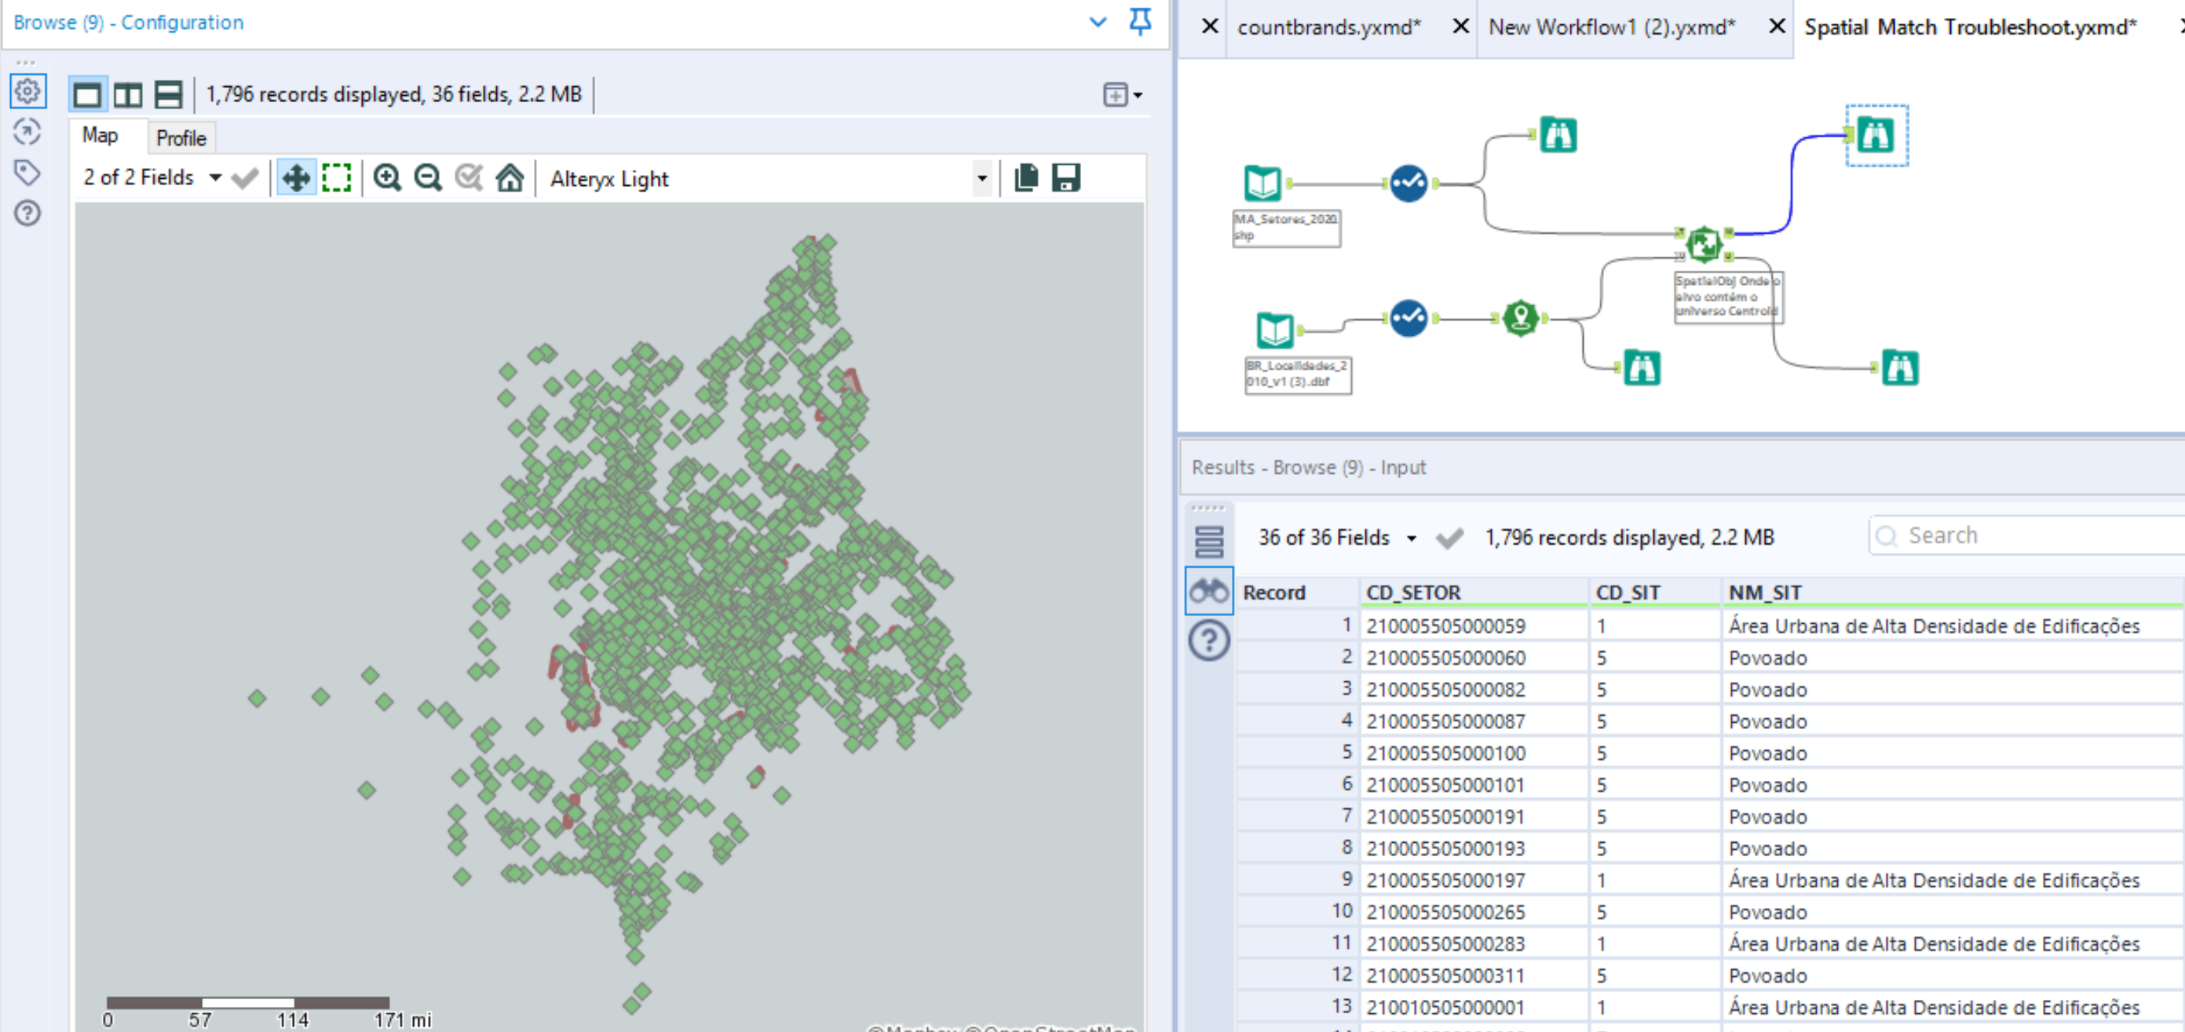Click the Spatial Match tool on canvas

click(x=1703, y=244)
